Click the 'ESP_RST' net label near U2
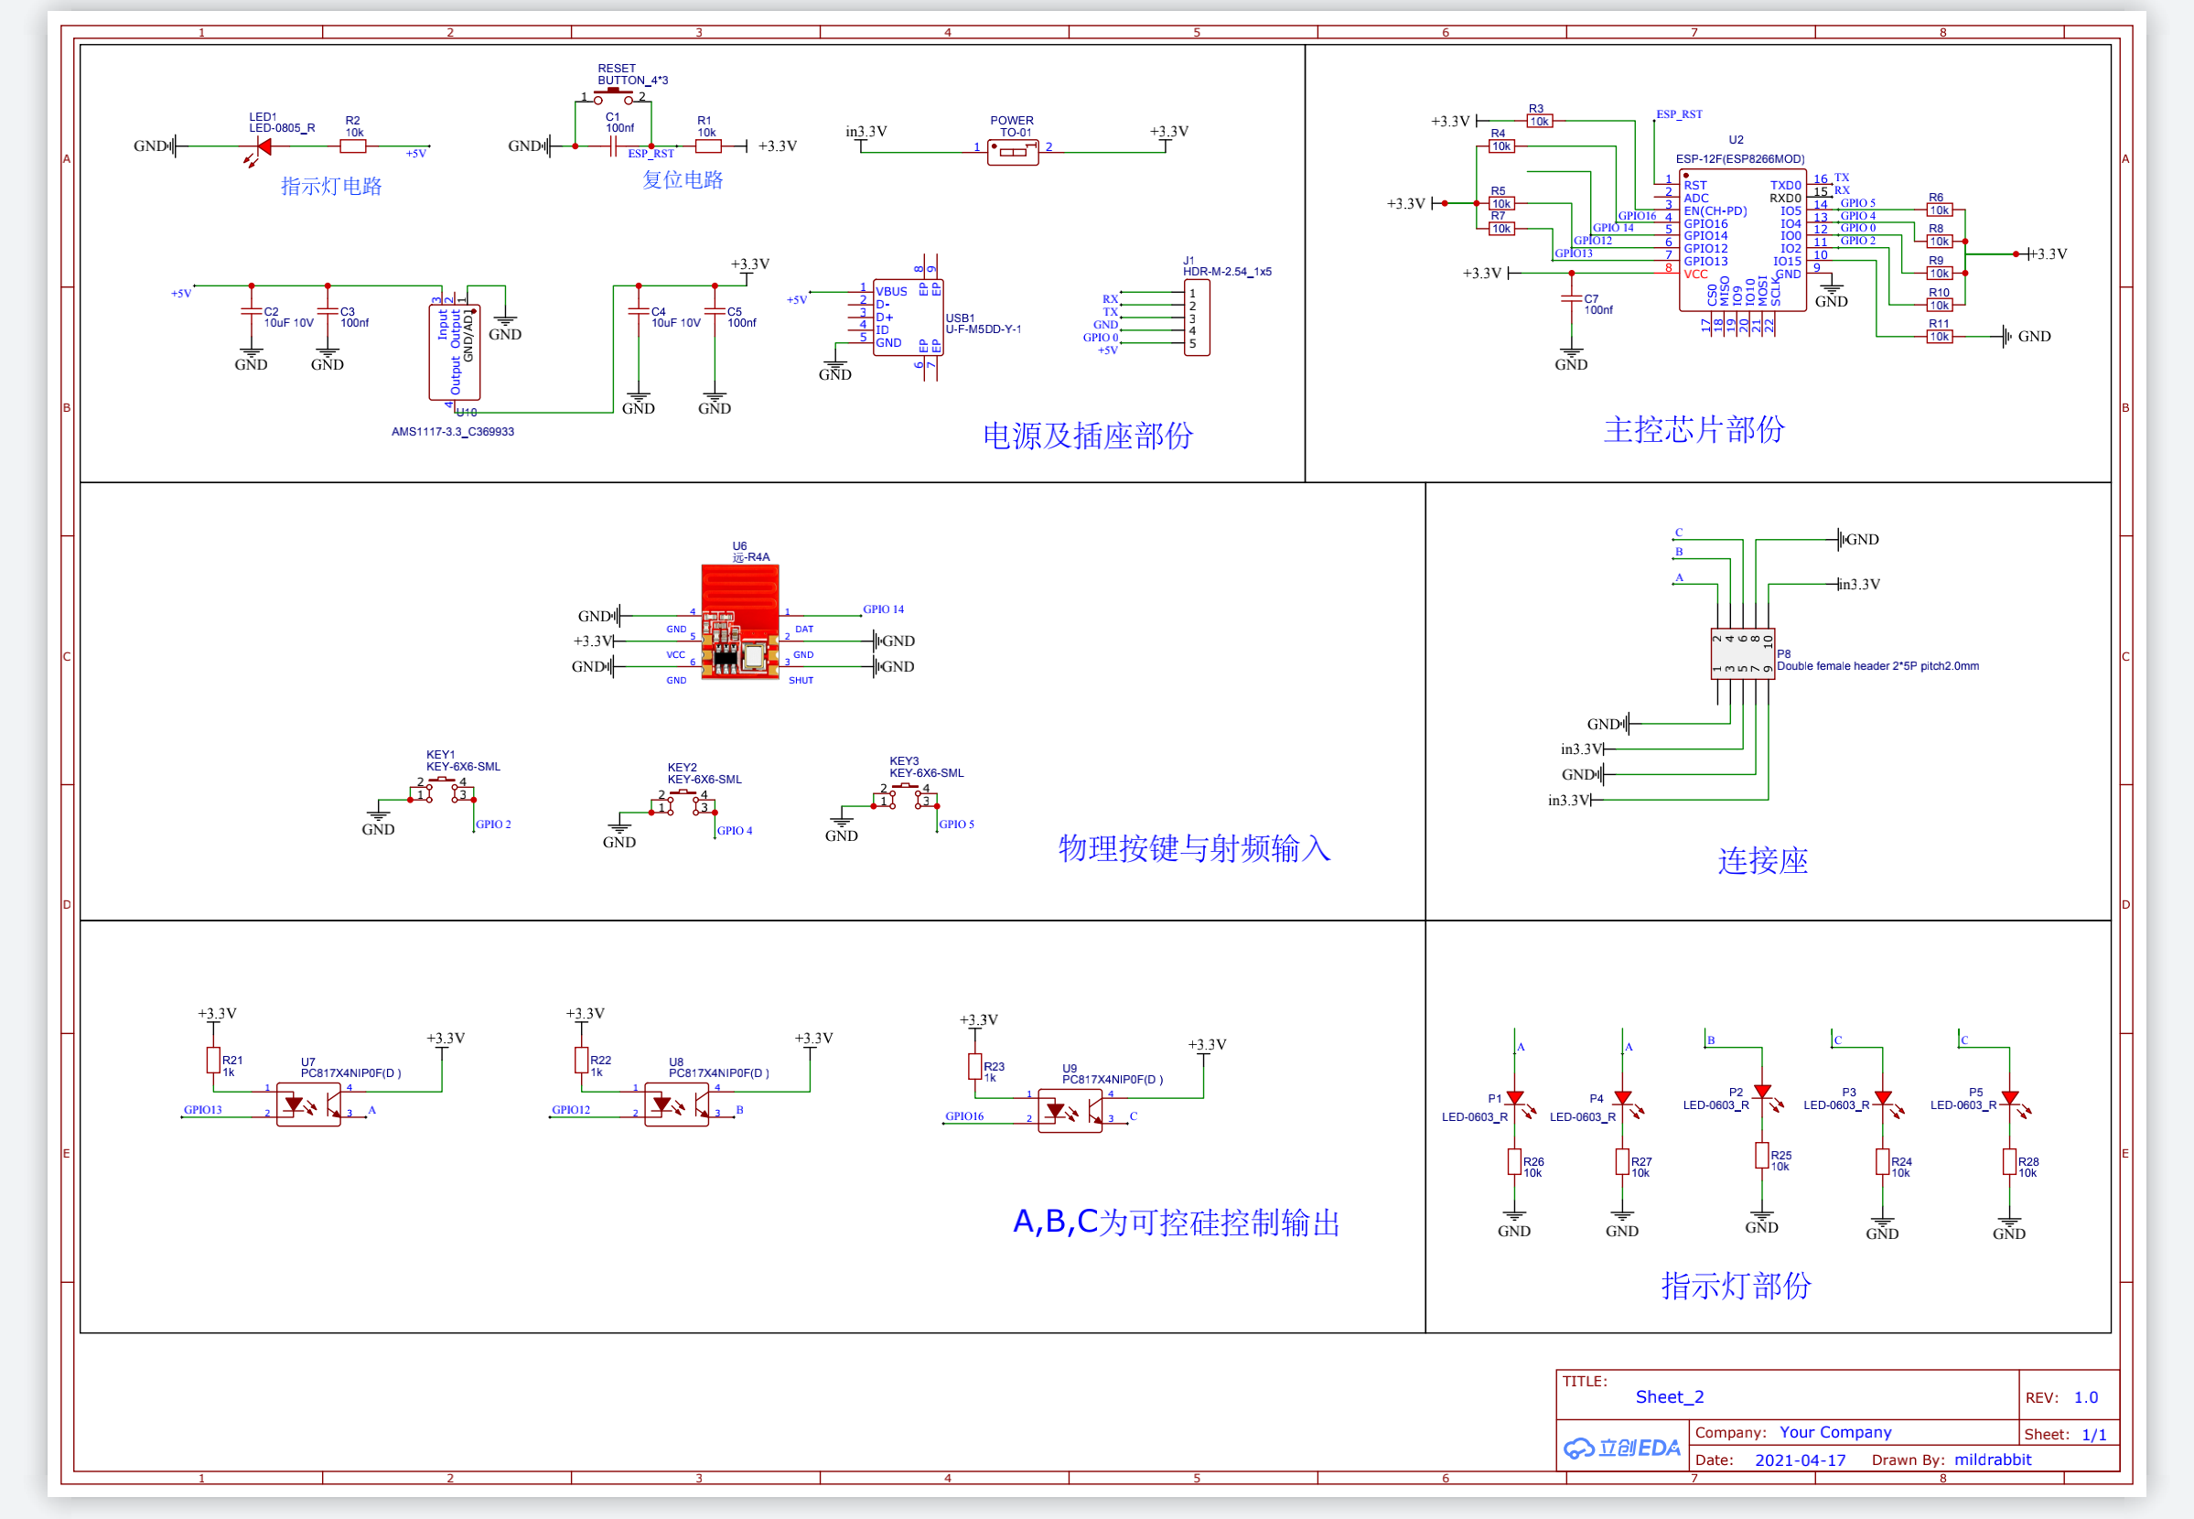The image size is (2194, 1519). point(1679,114)
